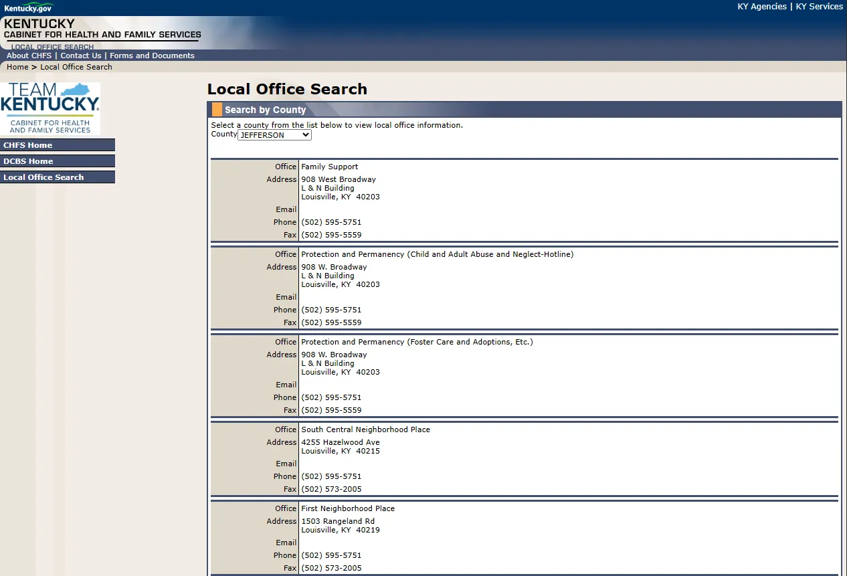The image size is (847, 576).
Task: Click Louisville, KY 40219 line
Action: coord(341,530)
